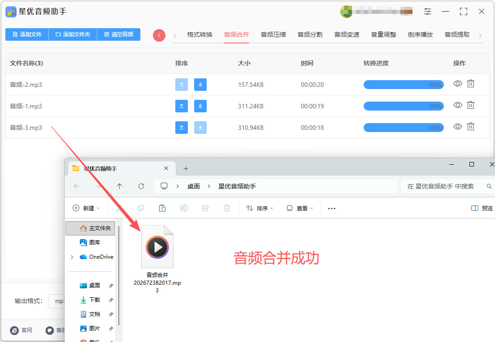Click progress bar of 音频-3.mp3
Screen dimensions: 495x342
pyautogui.click(x=404, y=128)
